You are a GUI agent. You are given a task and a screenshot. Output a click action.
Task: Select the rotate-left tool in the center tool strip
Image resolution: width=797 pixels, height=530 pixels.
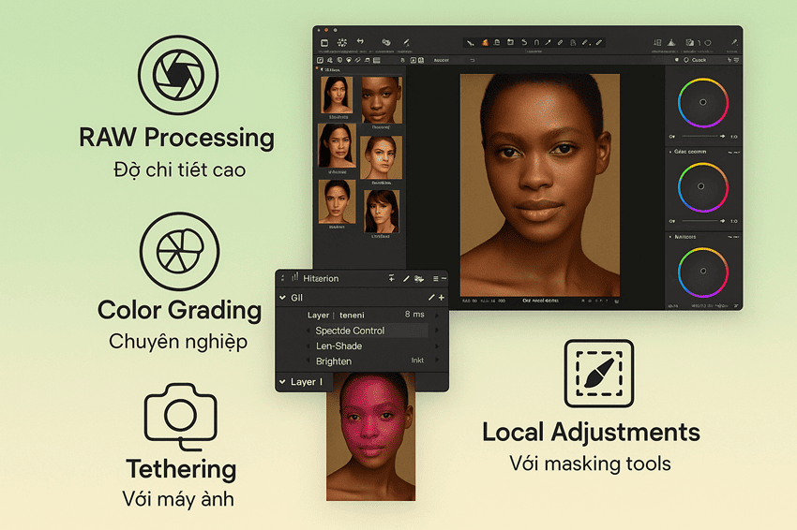click(x=524, y=43)
